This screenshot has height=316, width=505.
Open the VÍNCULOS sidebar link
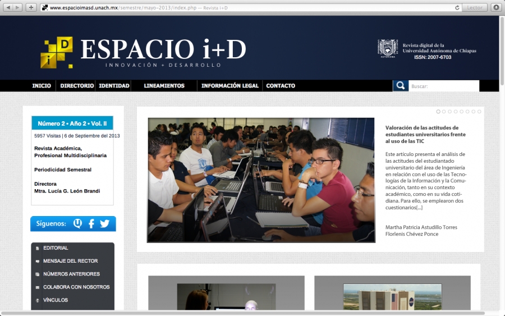point(56,300)
